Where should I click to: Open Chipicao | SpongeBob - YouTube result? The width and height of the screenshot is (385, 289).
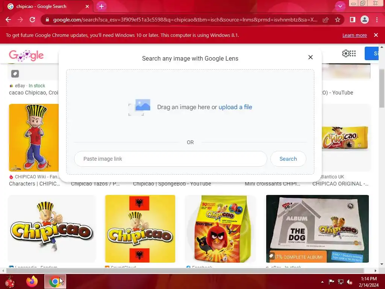tap(172, 184)
